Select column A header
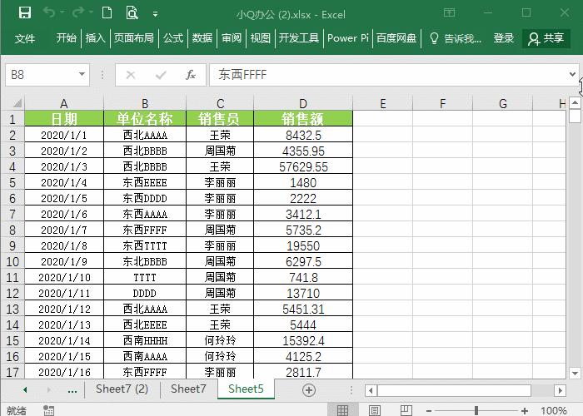The width and height of the screenshot is (583, 416). pos(64,103)
